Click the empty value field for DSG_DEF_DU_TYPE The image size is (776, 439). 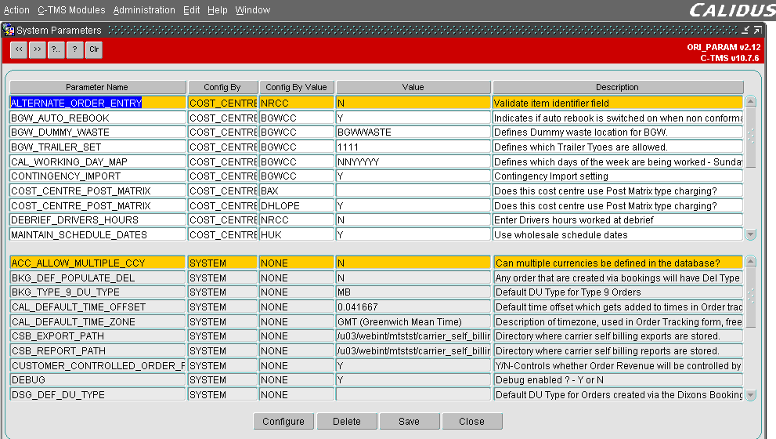[x=413, y=395]
